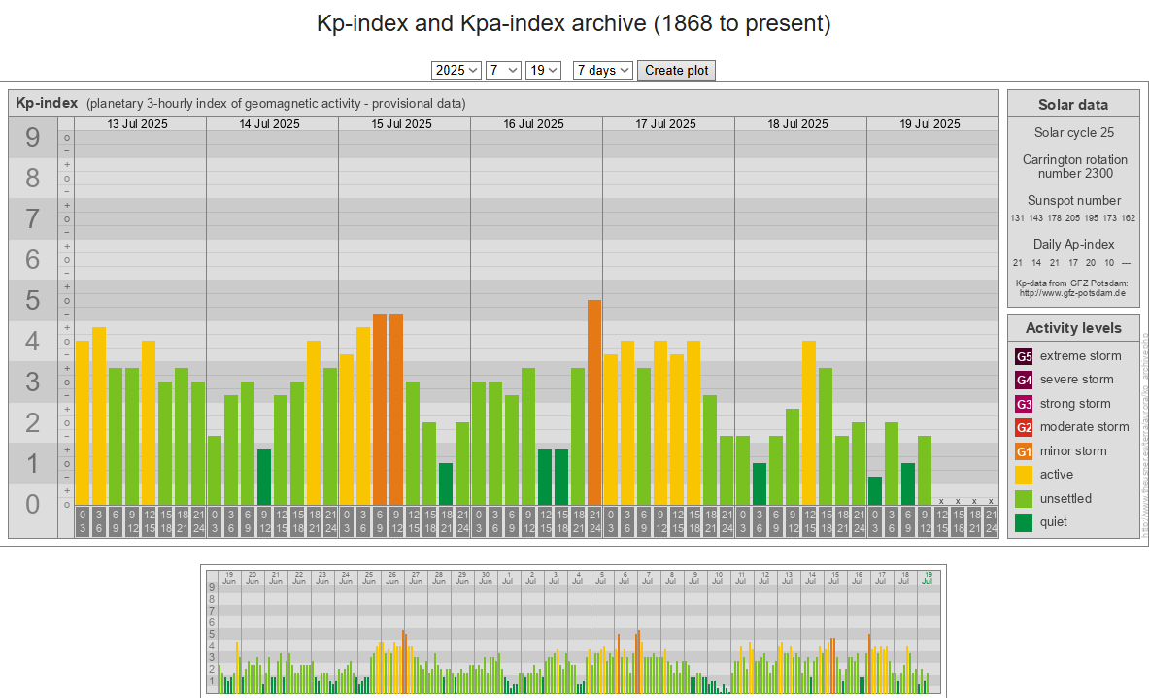
Task: Click the Kp axis label 5
Action: [32, 300]
